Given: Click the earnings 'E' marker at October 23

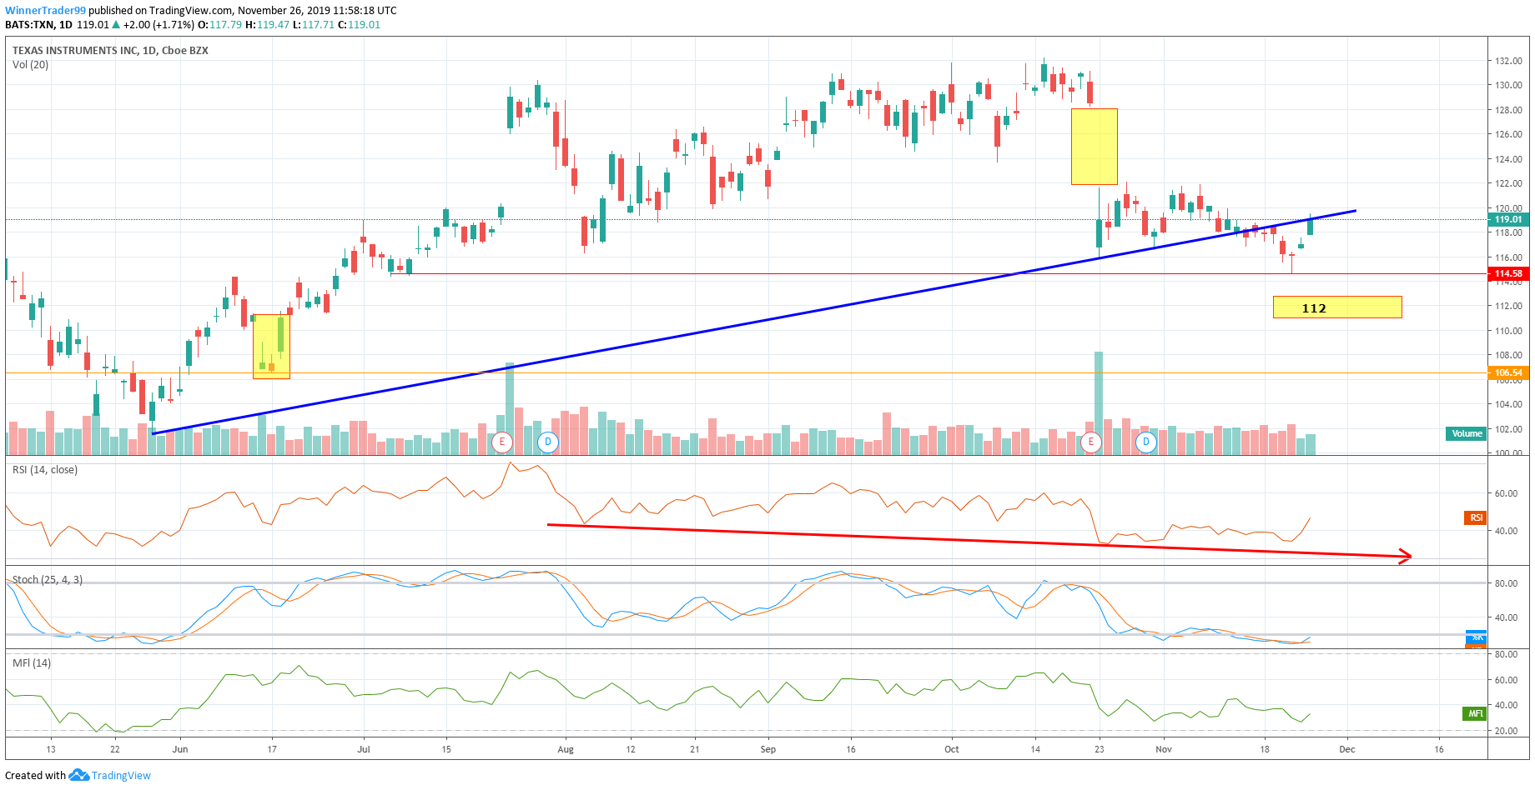Looking at the screenshot, I should pyautogui.click(x=1090, y=442).
